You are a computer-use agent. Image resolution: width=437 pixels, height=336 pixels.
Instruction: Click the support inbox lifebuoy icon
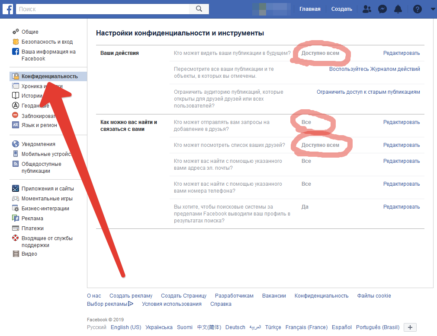16,238
